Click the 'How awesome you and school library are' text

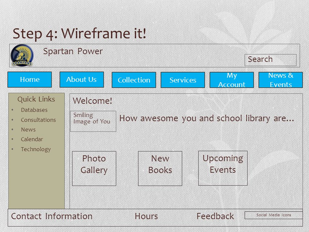pos(207,118)
